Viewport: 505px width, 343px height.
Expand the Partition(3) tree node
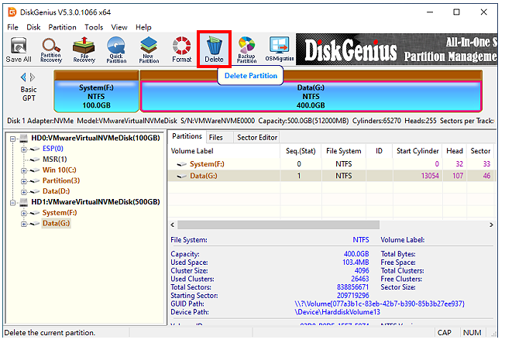23,181
